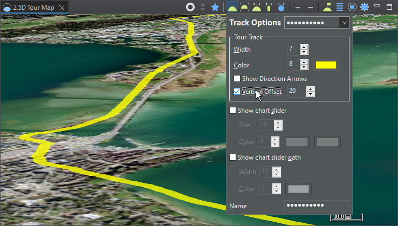The width and height of the screenshot is (398, 226).
Task: Open the blue gear settings icon
Action: pyautogui.click(x=365, y=7)
